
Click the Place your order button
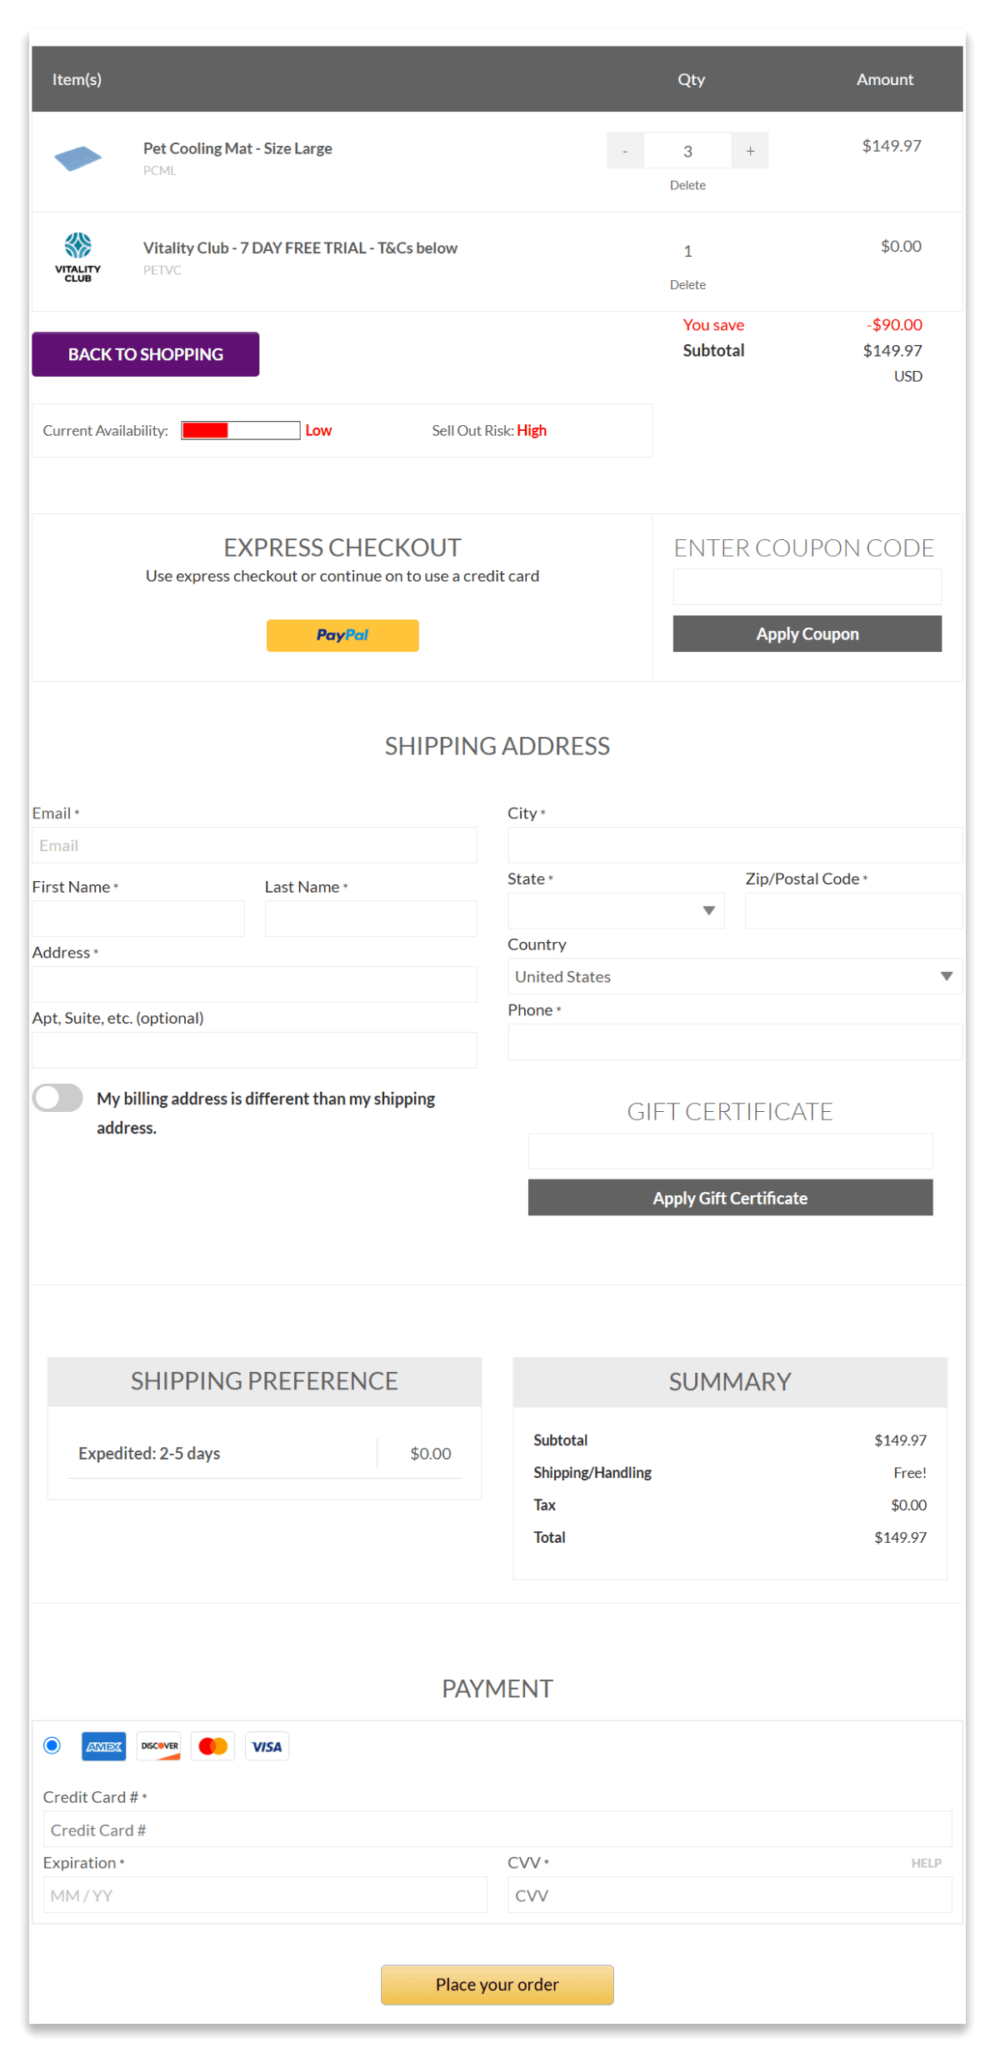click(497, 1985)
